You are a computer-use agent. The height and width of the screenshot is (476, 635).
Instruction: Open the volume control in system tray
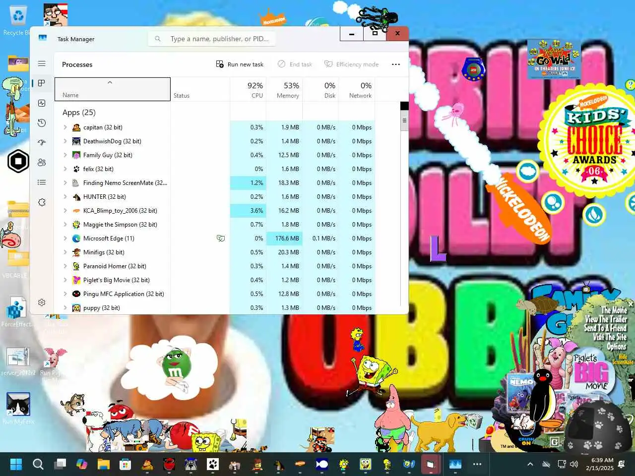pos(574,464)
